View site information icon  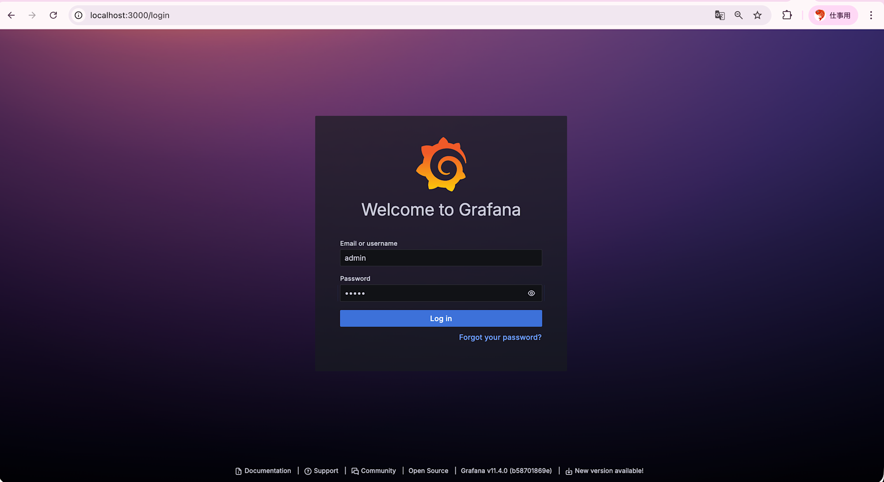79,15
